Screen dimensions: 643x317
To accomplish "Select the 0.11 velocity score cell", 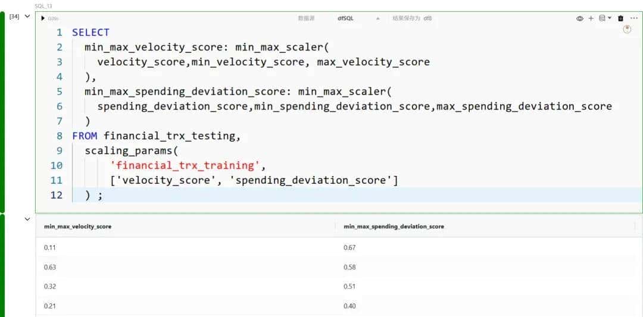I will pos(50,247).
